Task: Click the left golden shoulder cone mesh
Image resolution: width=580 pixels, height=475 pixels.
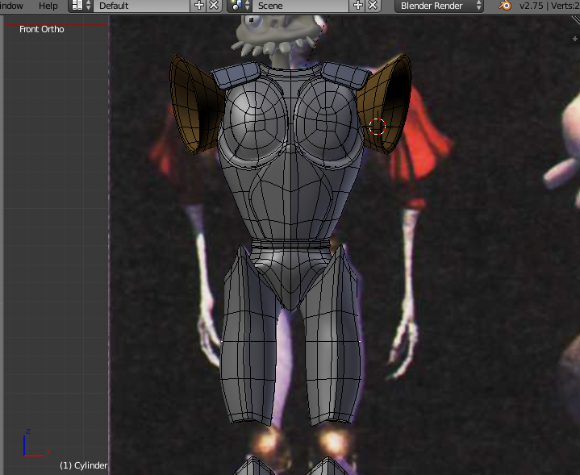Action: coord(196,104)
